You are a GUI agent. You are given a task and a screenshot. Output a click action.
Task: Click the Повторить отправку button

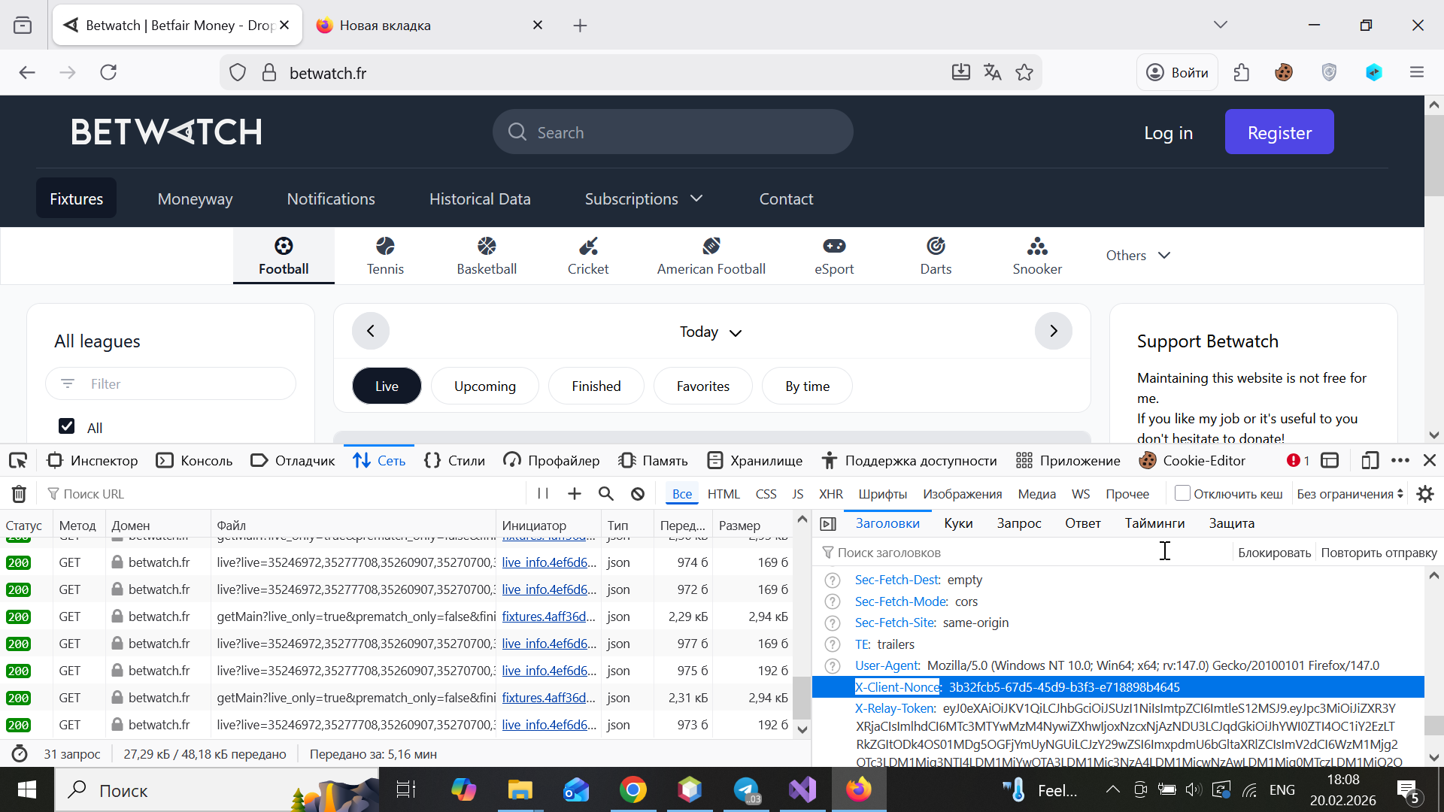pyautogui.click(x=1378, y=553)
